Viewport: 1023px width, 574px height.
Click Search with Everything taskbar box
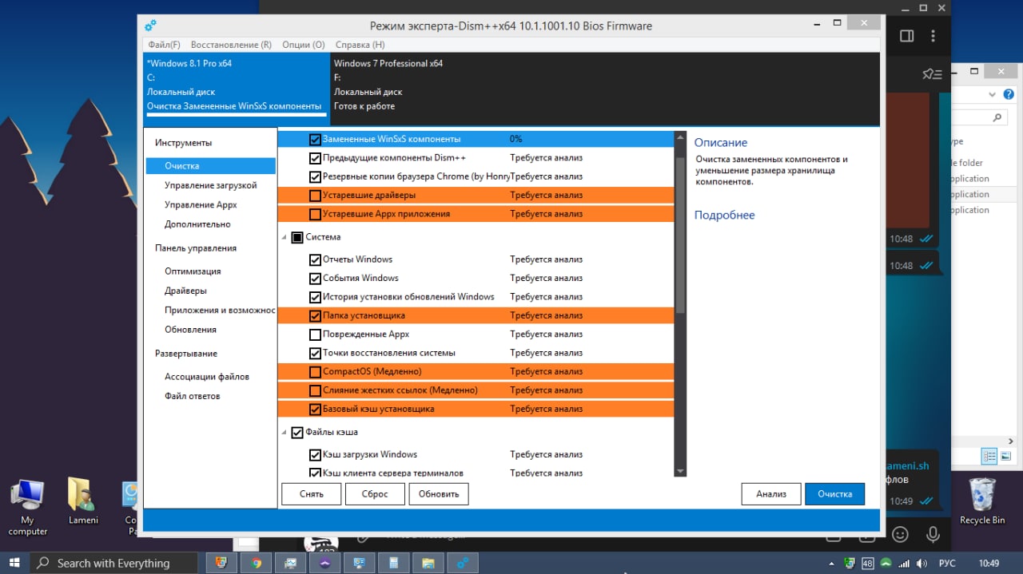[x=113, y=563]
